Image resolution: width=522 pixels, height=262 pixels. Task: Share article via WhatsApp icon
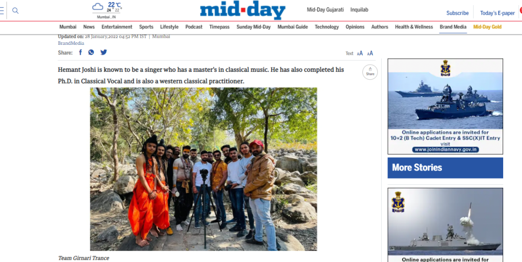click(x=91, y=52)
